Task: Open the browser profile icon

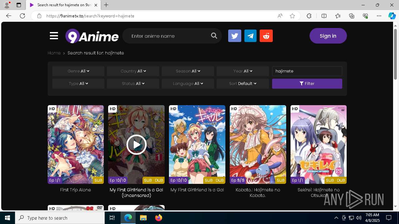Action: coord(7,5)
